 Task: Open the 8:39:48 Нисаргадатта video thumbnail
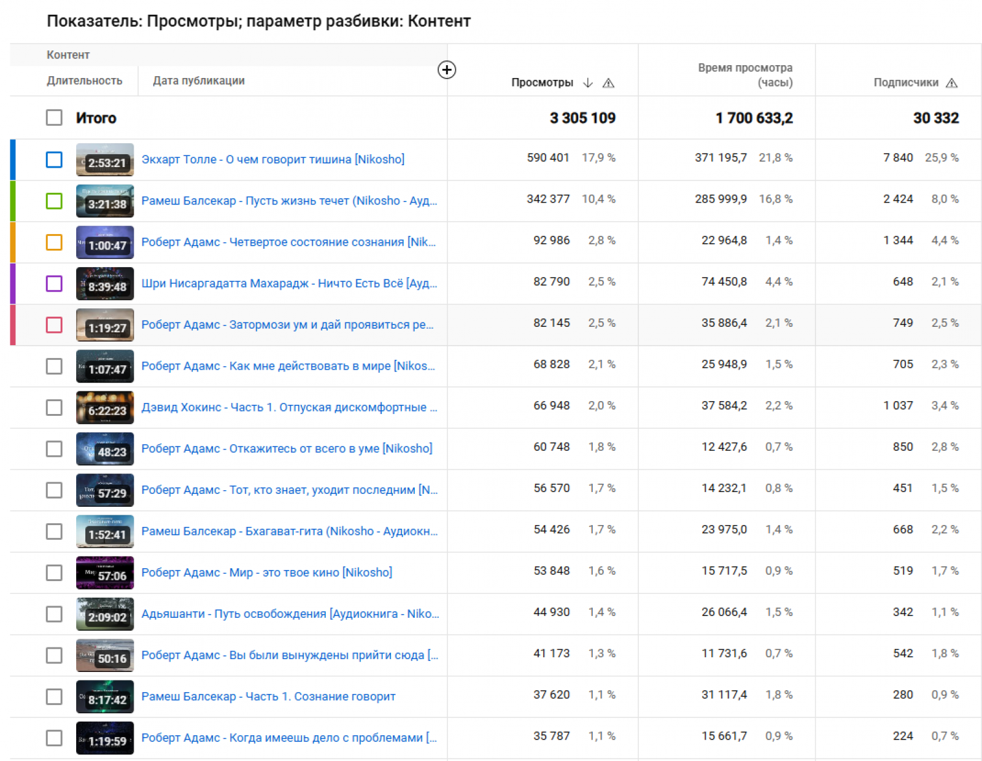(104, 284)
